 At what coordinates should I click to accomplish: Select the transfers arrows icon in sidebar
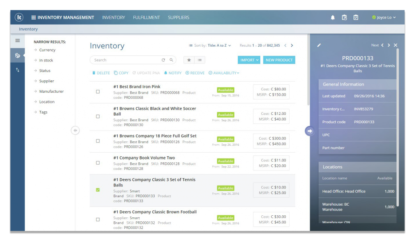17,70
